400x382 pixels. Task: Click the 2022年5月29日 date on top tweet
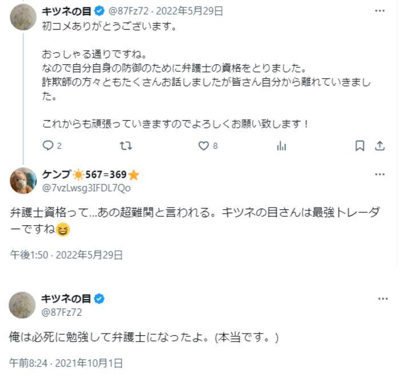coord(193,11)
